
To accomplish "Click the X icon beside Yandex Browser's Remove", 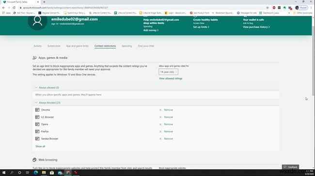I will [160, 139].
